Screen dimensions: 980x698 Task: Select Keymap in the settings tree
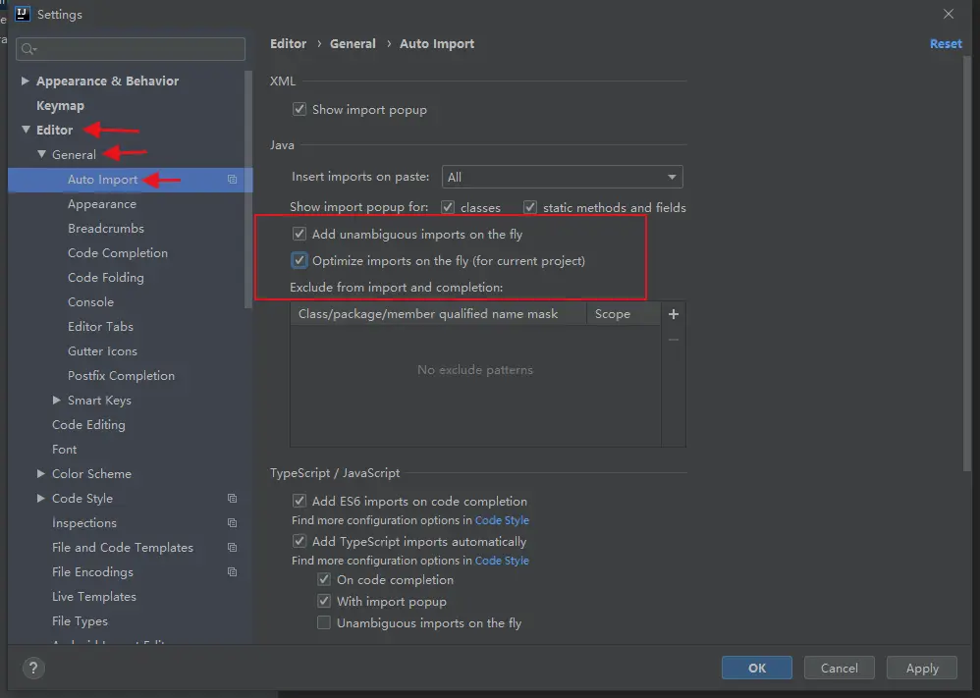[60, 106]
